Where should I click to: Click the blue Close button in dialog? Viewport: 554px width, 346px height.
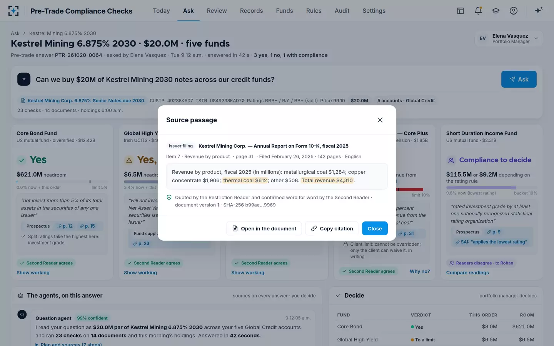point(375,228)
